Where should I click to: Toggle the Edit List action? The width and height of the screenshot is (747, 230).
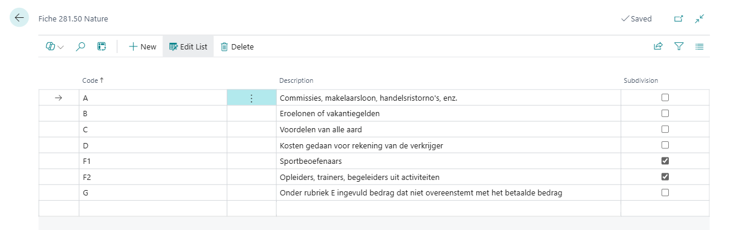tap(189, 46)
